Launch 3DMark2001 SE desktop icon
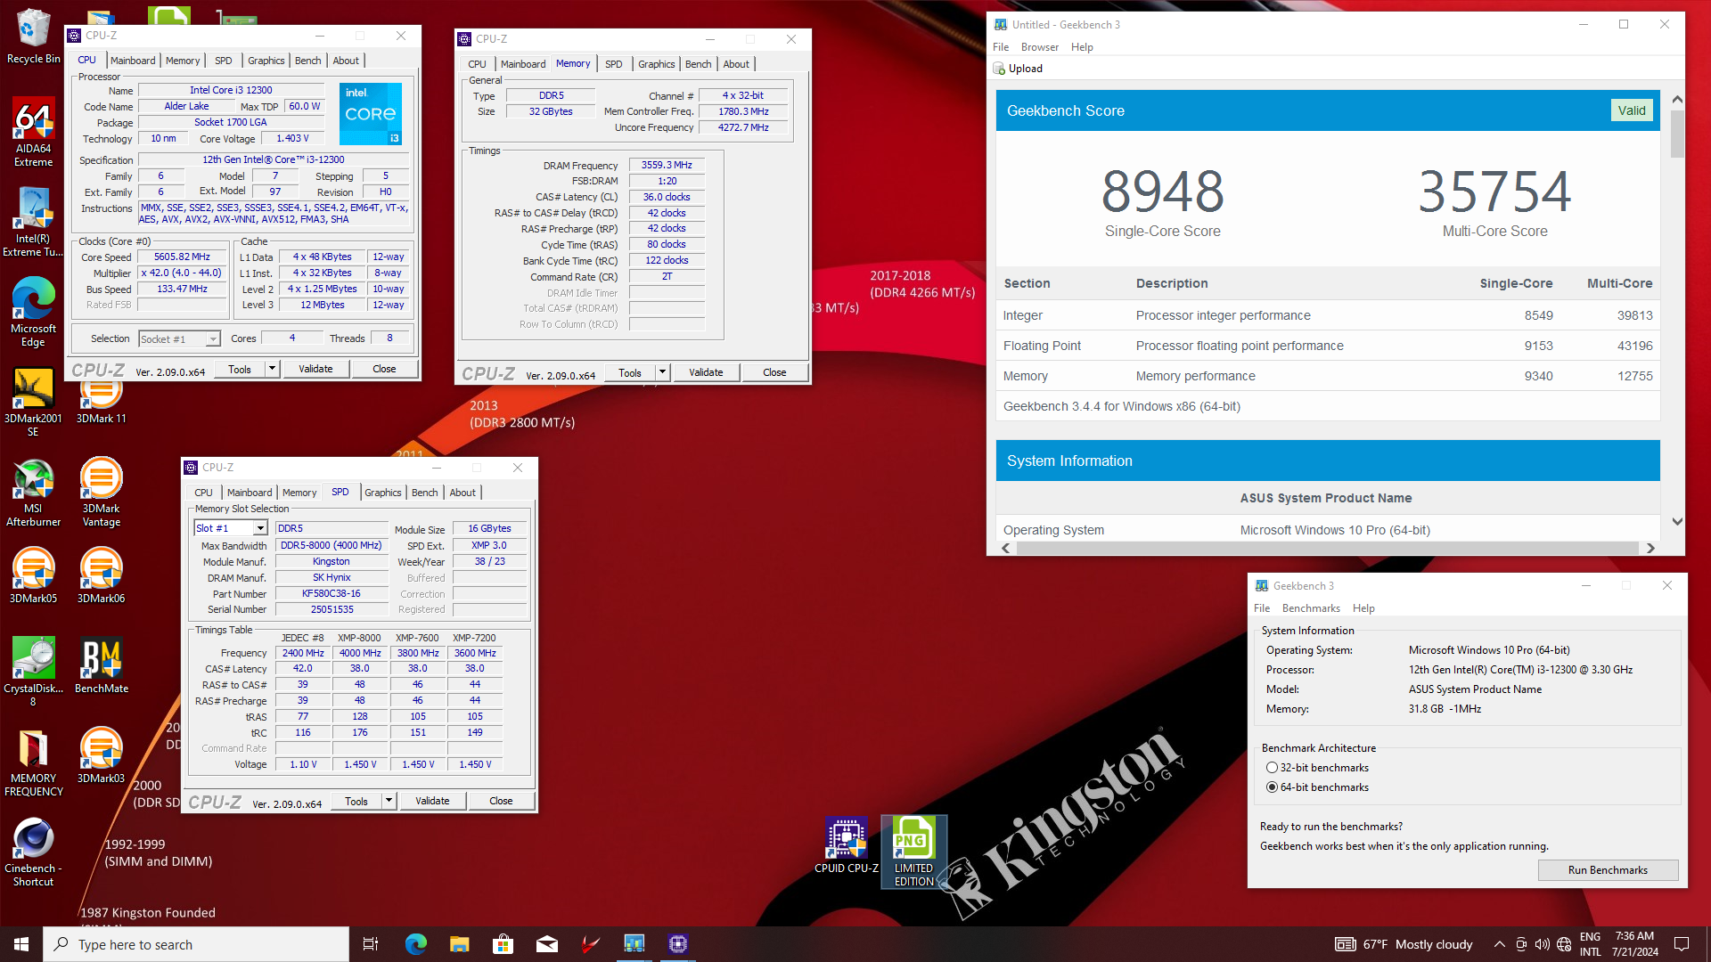This screenshot has width=1711, height=962. [x=33, y=402]
